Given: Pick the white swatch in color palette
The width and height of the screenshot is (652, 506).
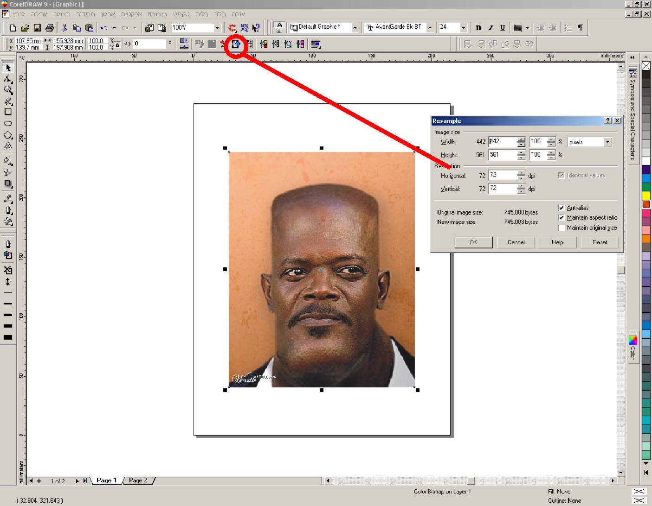Looking at the screenshot, I should (646, 161).
